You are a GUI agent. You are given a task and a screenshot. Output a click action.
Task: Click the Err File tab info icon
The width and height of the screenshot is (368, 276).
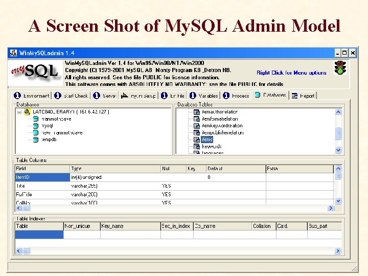coord(164,96)
